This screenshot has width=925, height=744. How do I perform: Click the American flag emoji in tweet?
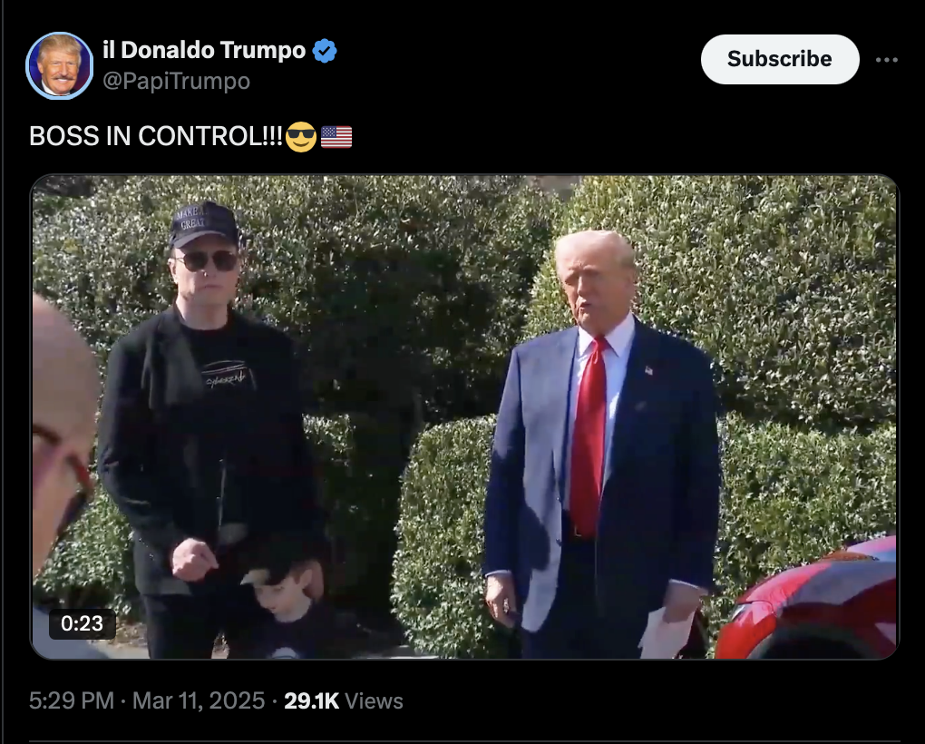point(336,137)
